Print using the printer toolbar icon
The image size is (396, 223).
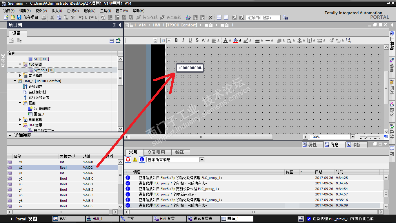pyautogui.click(x=44, y=17)
